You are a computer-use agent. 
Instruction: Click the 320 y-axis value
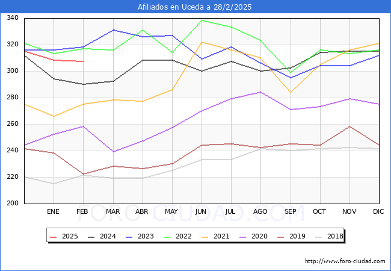(13, 45)
